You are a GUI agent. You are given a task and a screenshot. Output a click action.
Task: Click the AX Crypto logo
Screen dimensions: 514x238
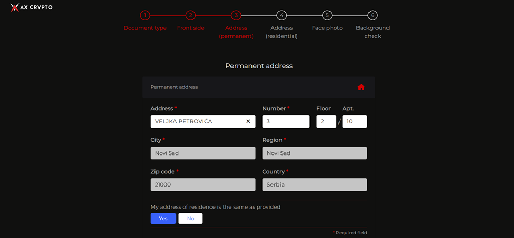[31, 7]
